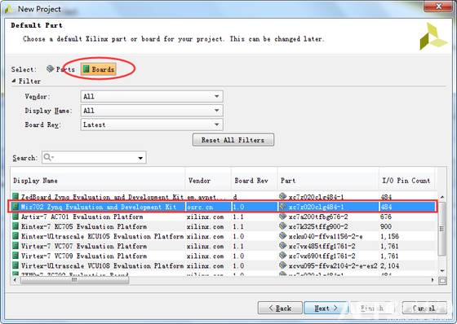Click board icon of VC707 row
The width and height of the screenshot is (457, 324).
[x=16, y=246]
